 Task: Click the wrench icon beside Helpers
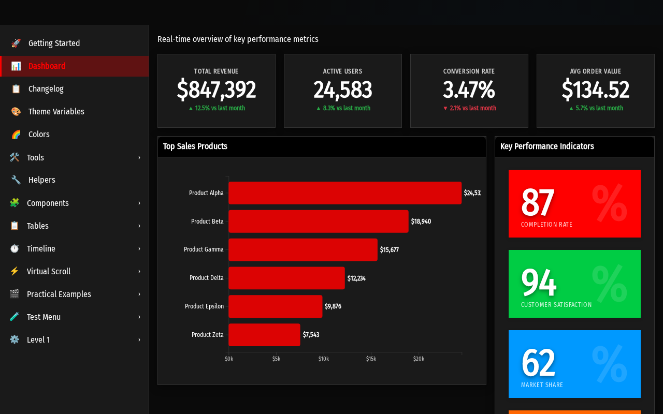(x=16, y=180)
